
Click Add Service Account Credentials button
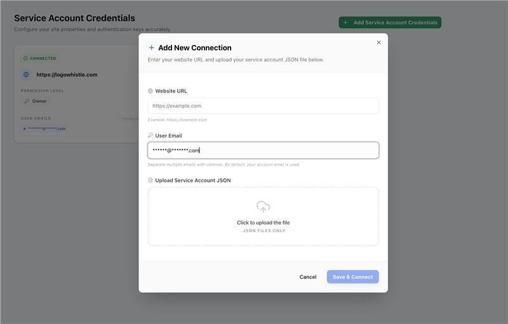[x=390, y=23]
